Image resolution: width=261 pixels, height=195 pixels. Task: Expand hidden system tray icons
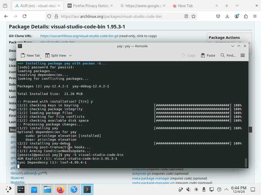click(226, 189)
